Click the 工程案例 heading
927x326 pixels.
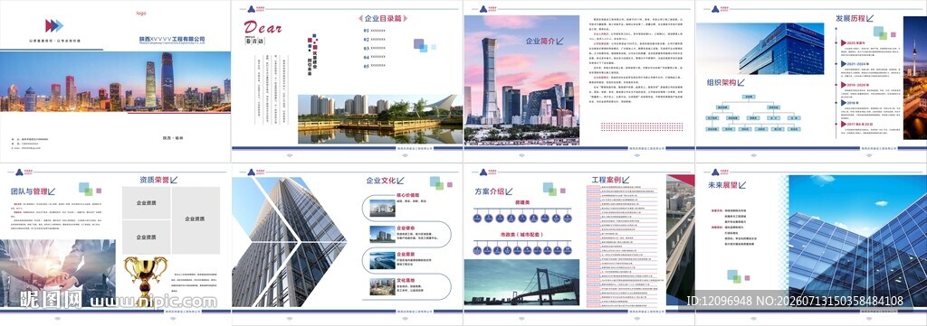606,179
